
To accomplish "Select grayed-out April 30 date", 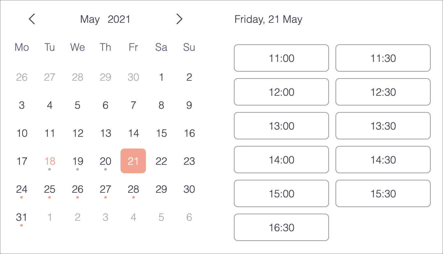I will pos(133,77).
